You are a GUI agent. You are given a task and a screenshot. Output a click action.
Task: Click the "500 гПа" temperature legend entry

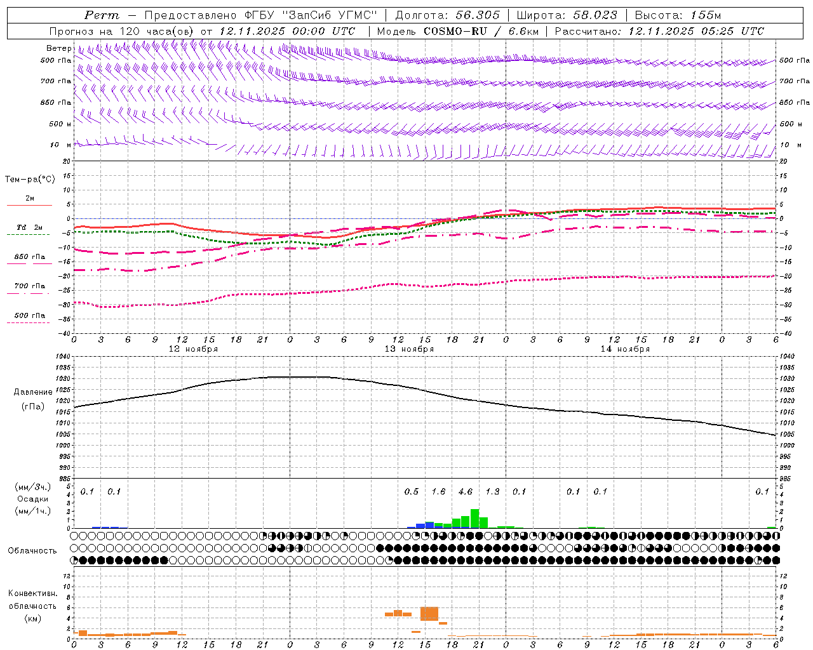[29, 315]
